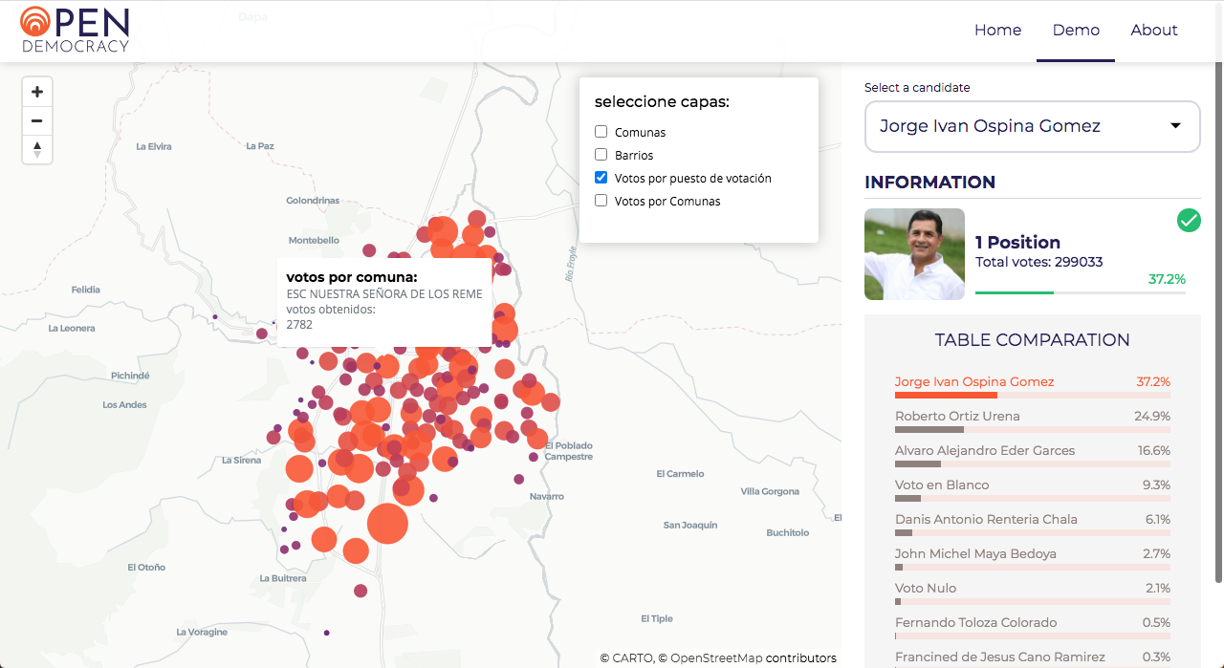This screenshot has width=1224, height=668.
Task: Click the green checkmark badge
Action: click(1189, 221)
